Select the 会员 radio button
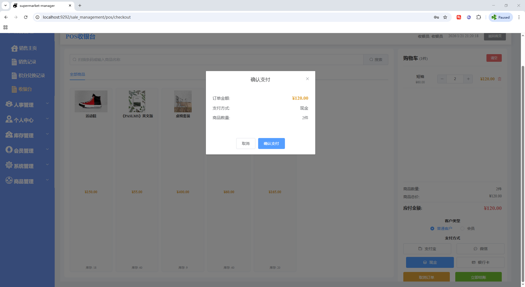Viewport: 525px width, 287px height. (462, 229)
